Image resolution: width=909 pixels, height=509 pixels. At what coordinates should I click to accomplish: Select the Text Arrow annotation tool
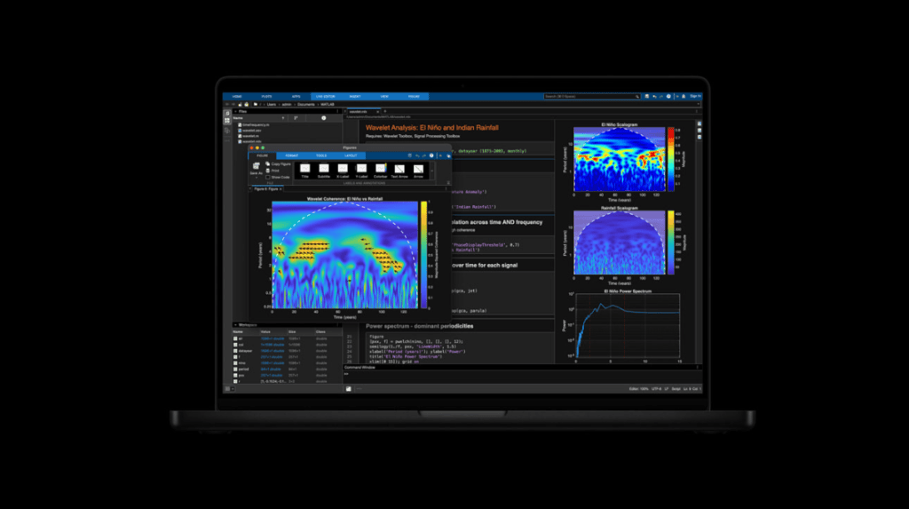click(x=399, y=168)
